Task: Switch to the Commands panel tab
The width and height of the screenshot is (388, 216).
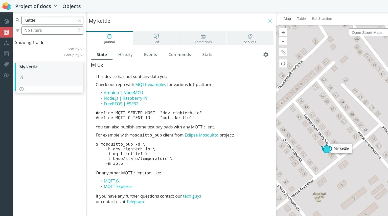Action: pos(203,38)
